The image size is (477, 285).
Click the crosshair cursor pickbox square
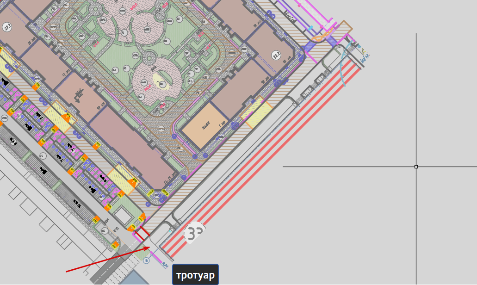[x=416, y=167]
